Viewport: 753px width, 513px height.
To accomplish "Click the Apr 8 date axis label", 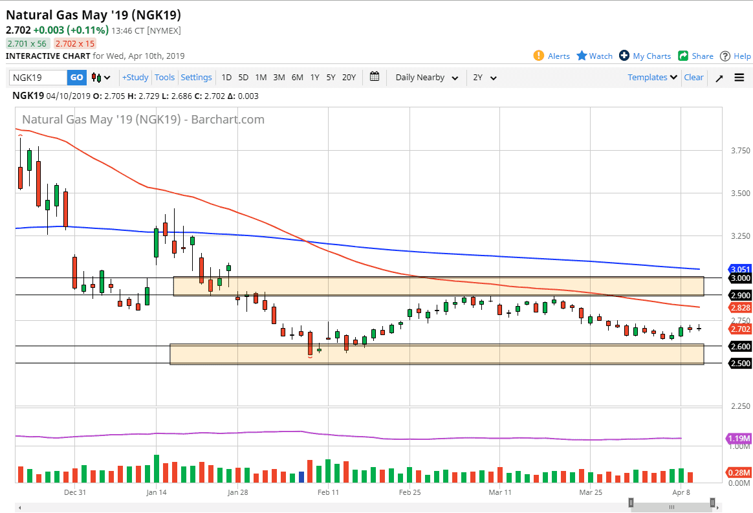I will (681, 492).
